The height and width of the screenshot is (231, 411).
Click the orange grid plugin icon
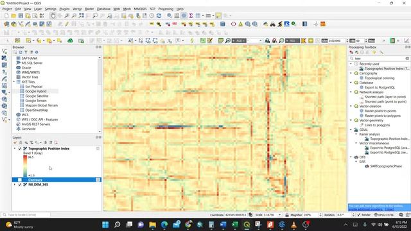(x=323, y=24)
